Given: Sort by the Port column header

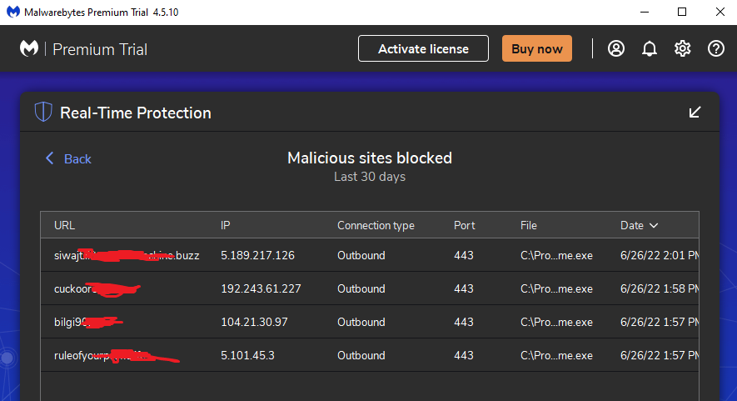Looking at the screenshot, I should [465, 225].
